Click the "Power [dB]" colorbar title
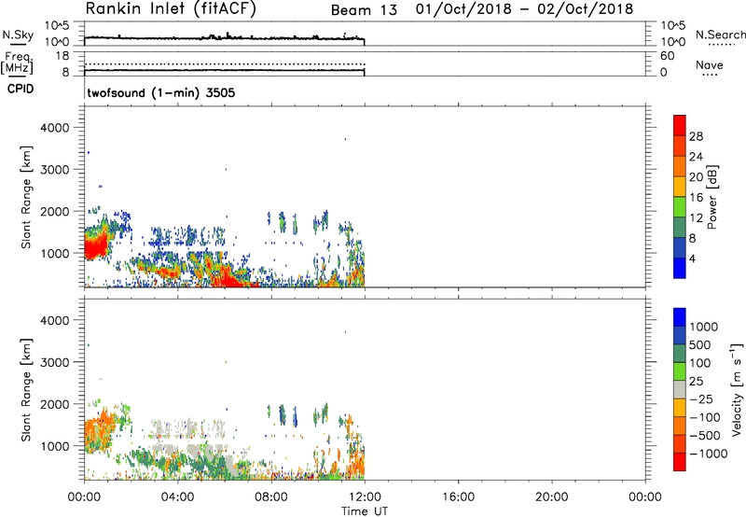This screenshot has width=746, height=517. click(712, 197)
